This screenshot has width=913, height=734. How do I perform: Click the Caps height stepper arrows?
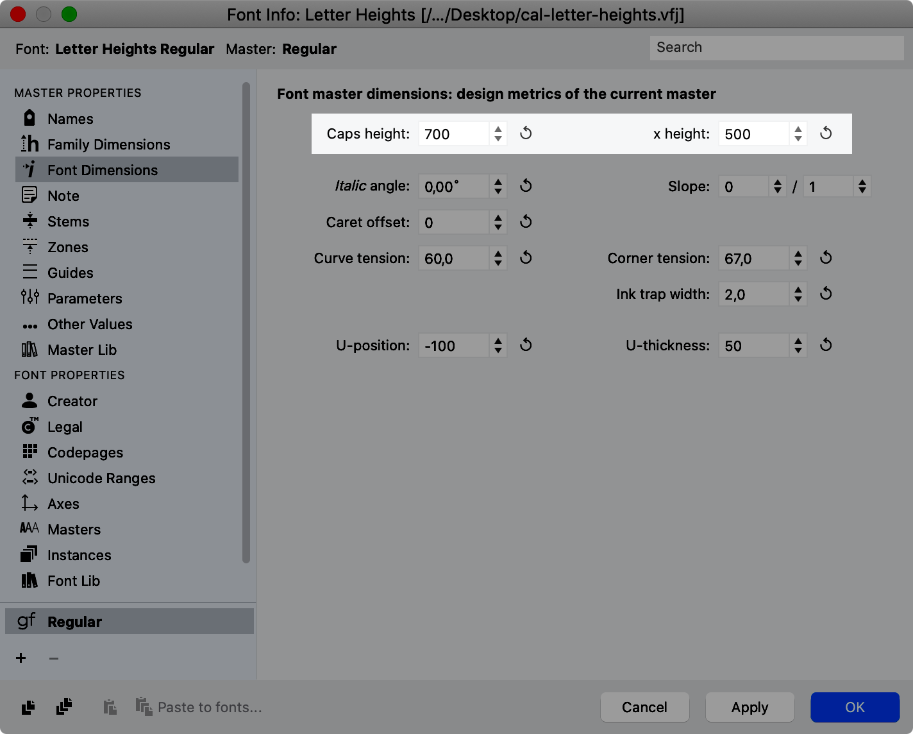[498, 133]
